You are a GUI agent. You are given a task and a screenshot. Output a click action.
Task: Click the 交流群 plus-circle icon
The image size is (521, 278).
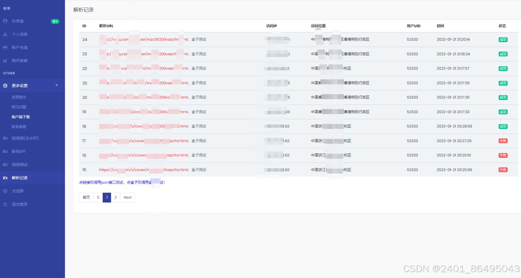pyautogui.click(x=5, y=191)
